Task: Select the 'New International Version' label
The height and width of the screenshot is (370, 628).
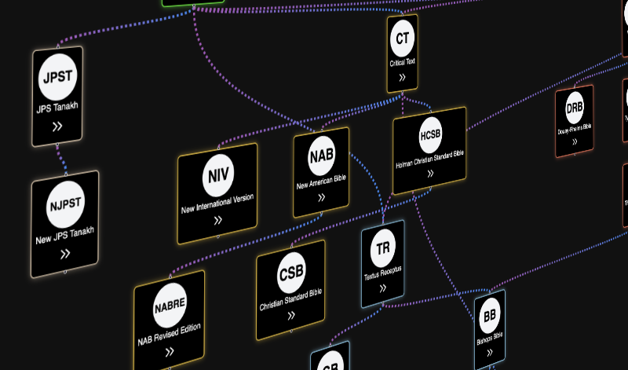Action: (217, 203)
